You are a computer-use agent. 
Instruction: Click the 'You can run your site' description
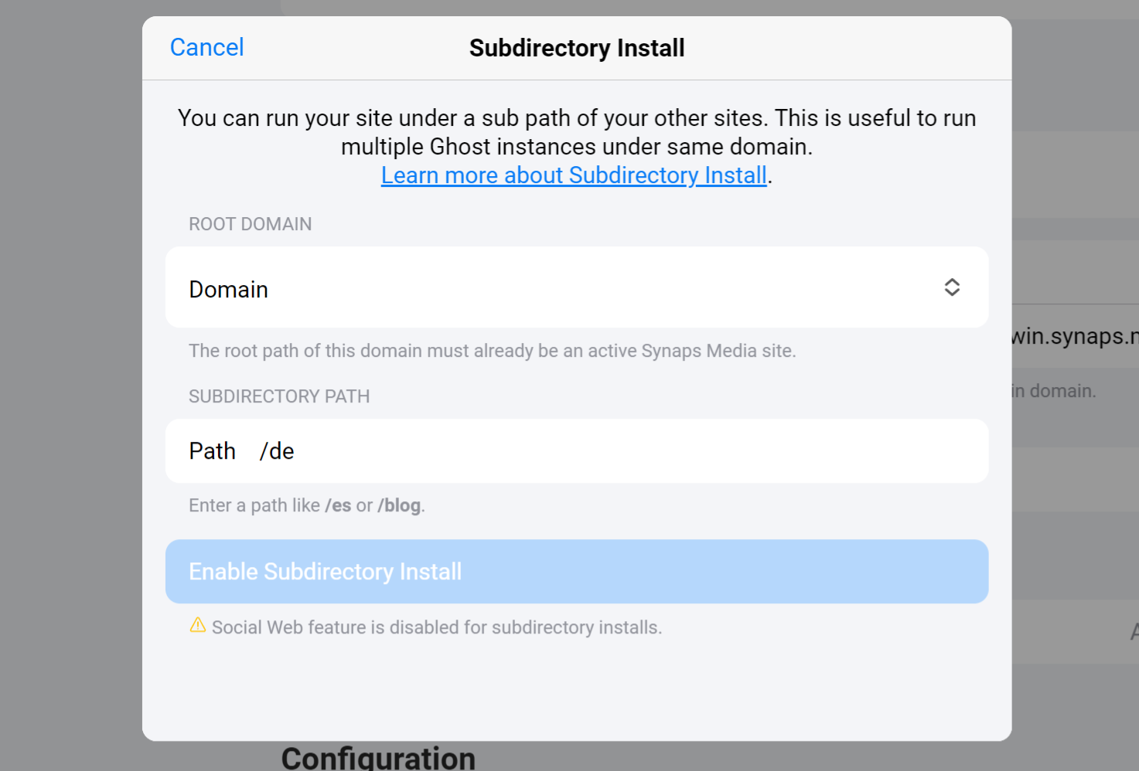(577, 132)
